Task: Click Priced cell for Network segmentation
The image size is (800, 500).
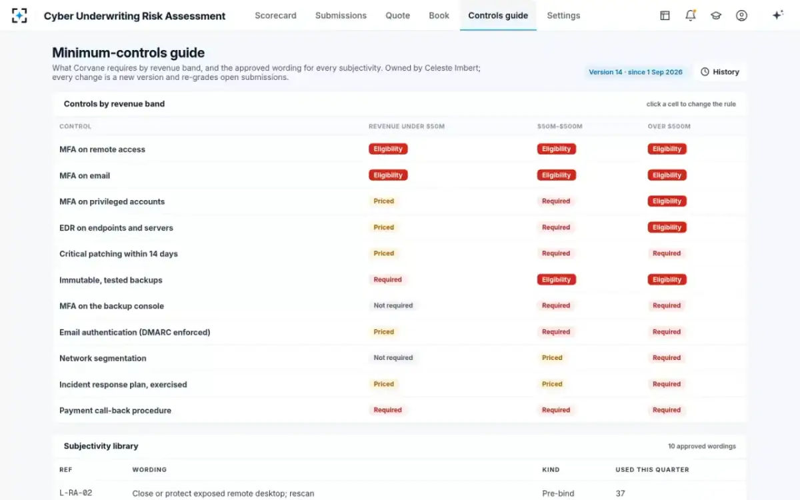Action: [552, 358]
